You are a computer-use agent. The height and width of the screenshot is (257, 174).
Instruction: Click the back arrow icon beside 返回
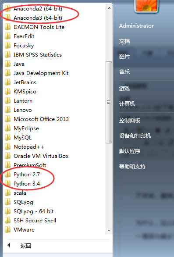[x=9, y=245]
